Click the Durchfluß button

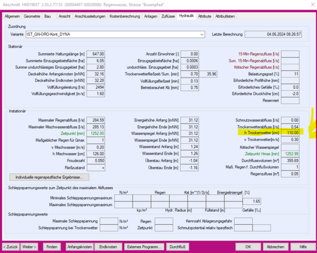176,247
